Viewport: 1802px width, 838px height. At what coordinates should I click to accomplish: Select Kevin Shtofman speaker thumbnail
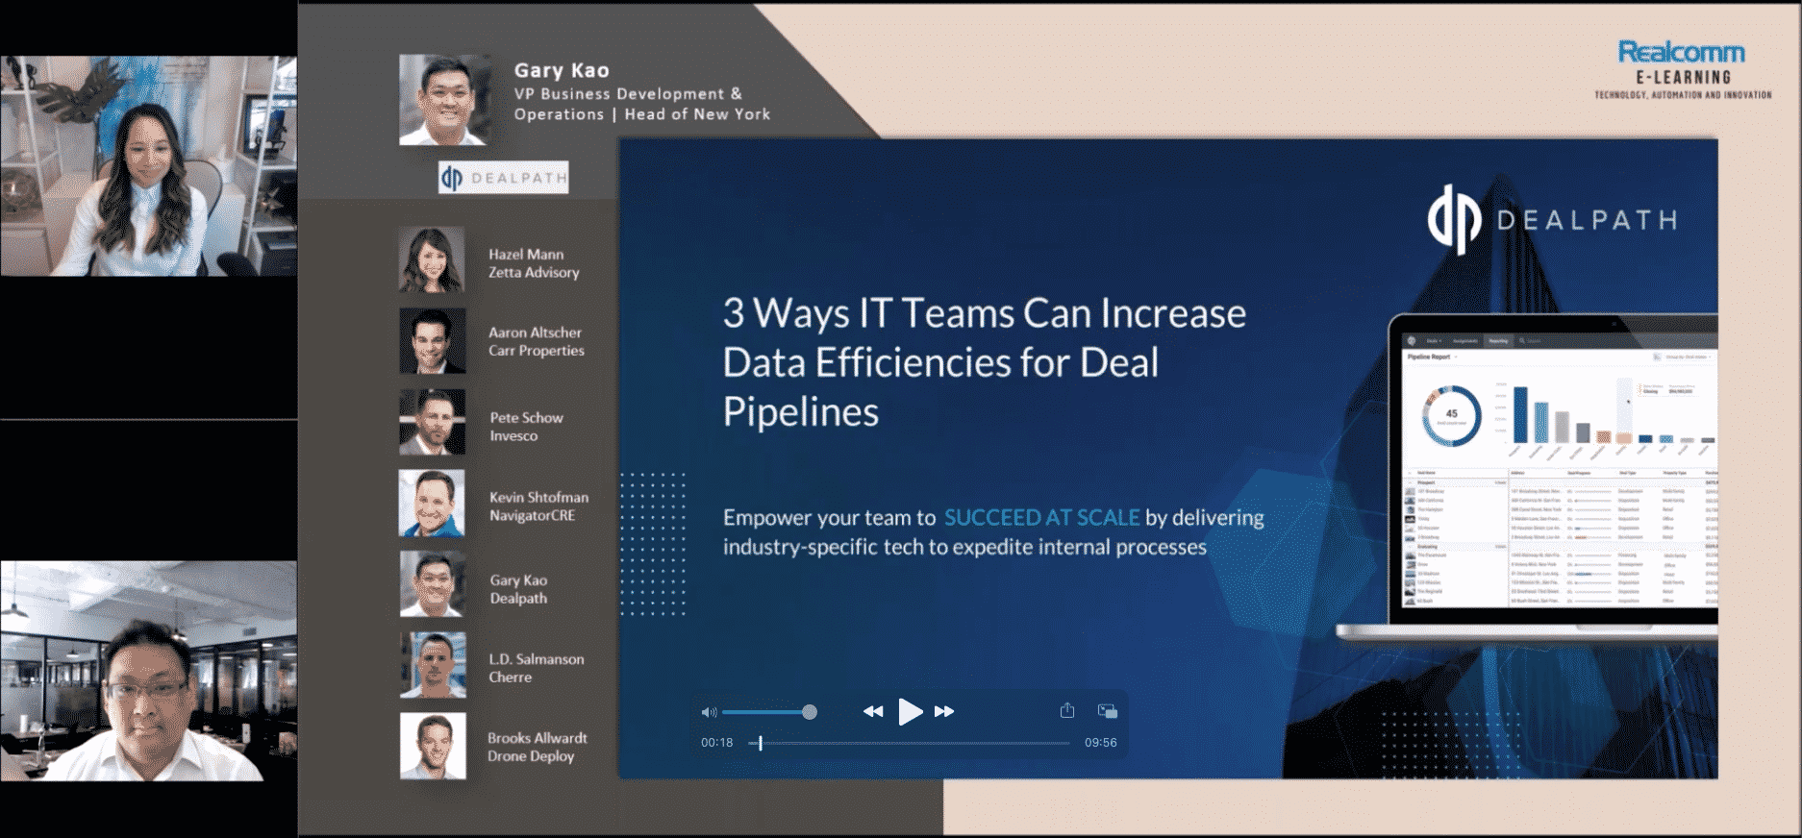point(433,503)
